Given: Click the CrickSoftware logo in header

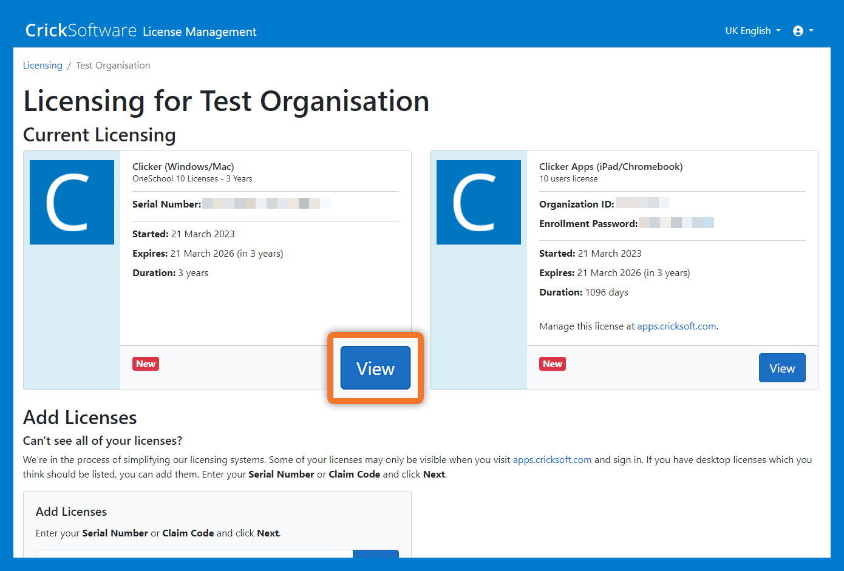Looking at the screenshot, I should point(81,30).
